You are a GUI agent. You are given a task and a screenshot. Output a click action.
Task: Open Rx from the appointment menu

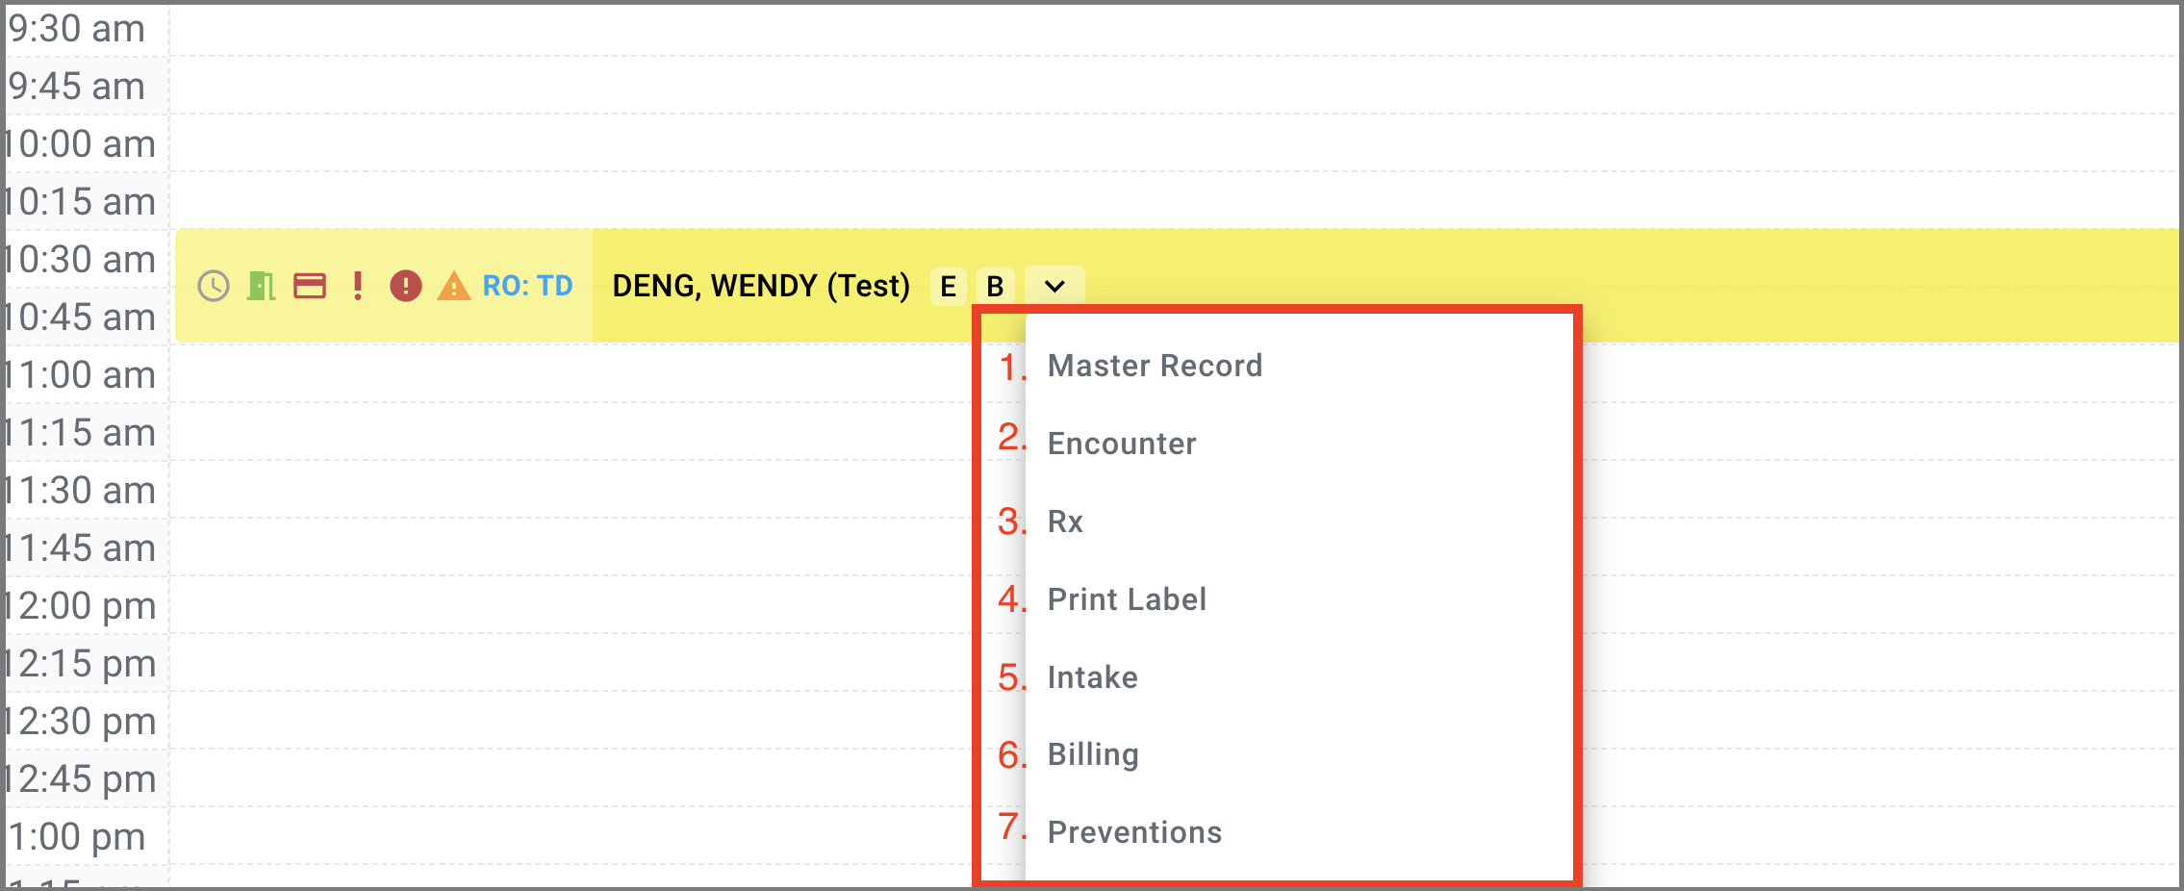[1065, 522]
